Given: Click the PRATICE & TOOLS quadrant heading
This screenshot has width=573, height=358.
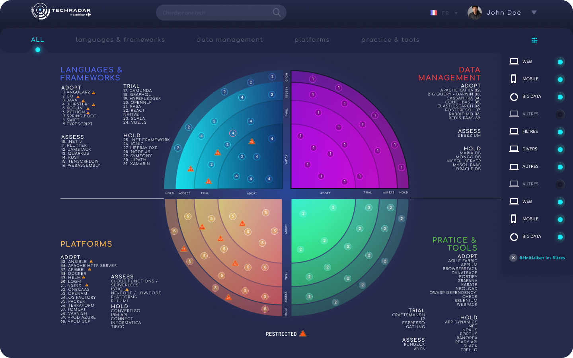Looking at the screenshot, I should coord(454,244).
